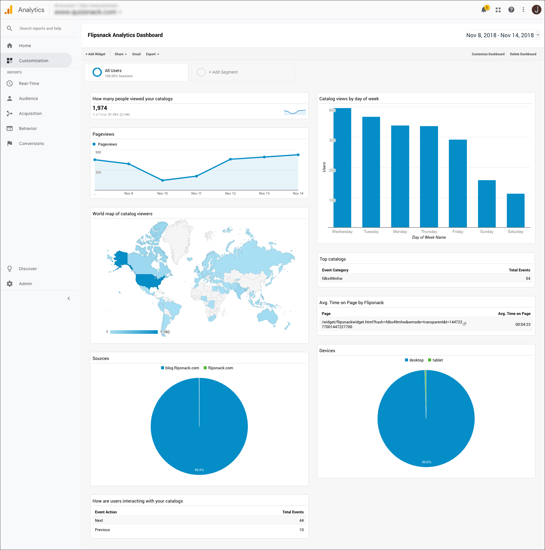
Task: Click the Acquisition arrows icon
Action: (10, 113)
